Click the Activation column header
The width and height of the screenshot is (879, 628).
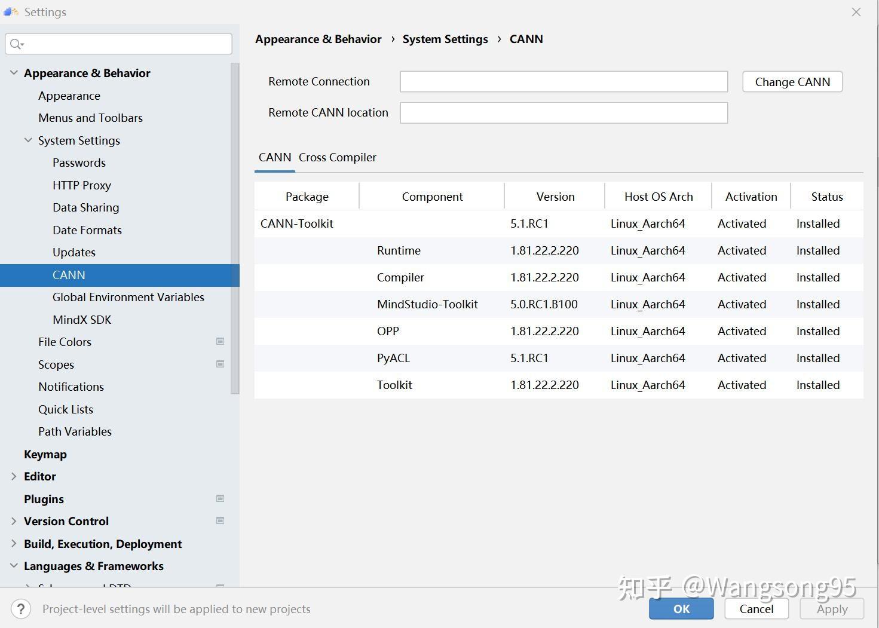[751, 197]
